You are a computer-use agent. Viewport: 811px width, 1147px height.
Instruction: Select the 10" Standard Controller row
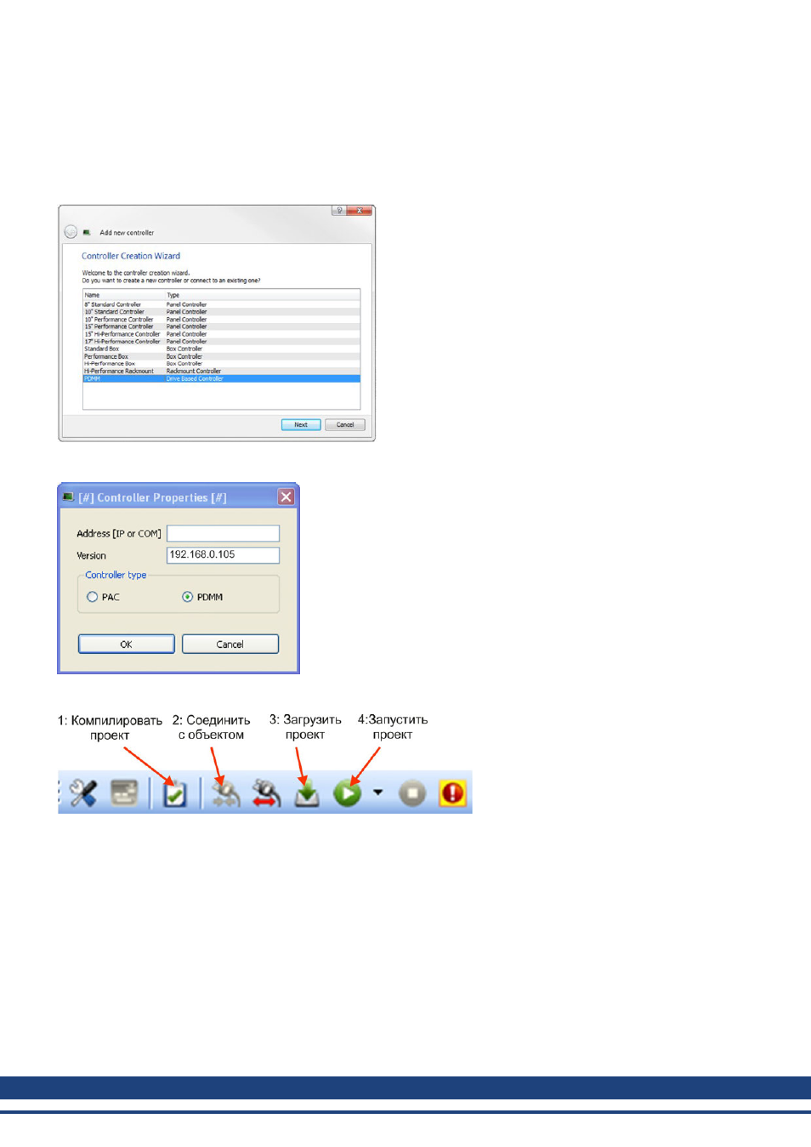(221, 312)
